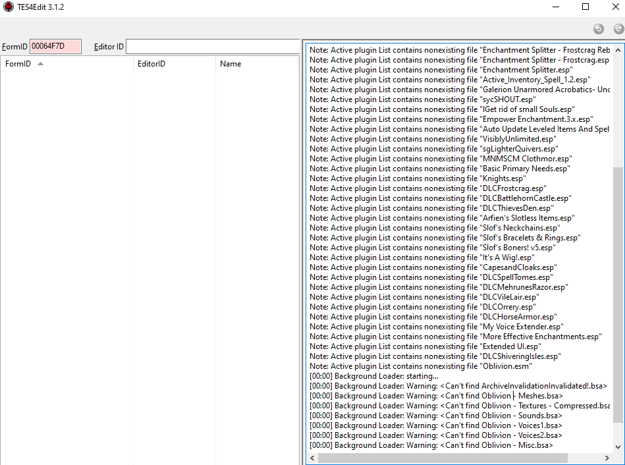Click the back navigation arrow icon
This screenshot has width=625, height=465.
coord(598,28)
